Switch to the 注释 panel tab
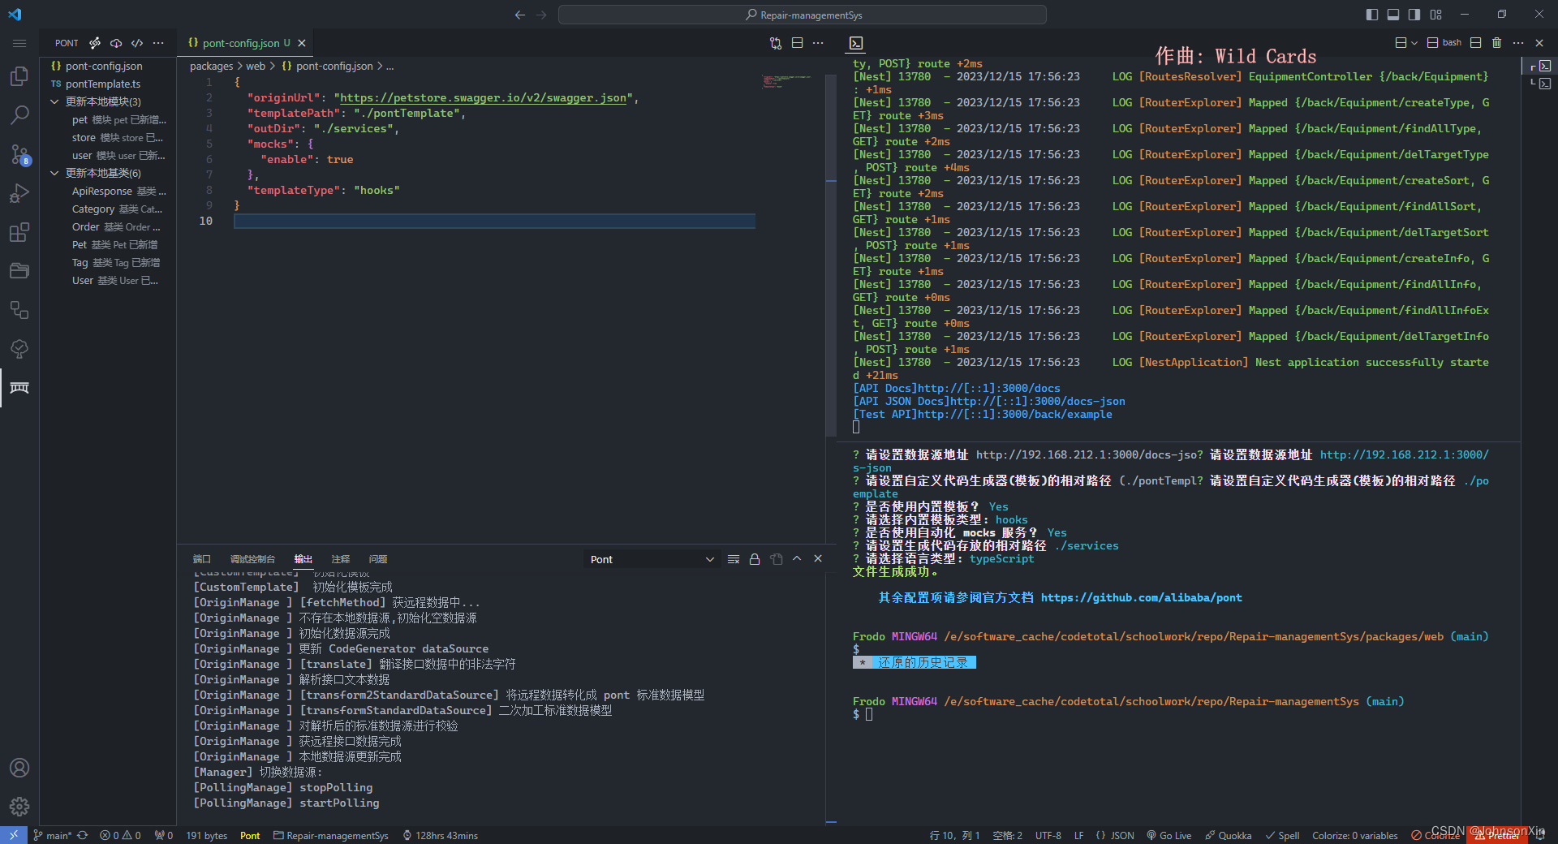Image resolution: width=1558 pixels, height=844 pixels. (340, 559)
